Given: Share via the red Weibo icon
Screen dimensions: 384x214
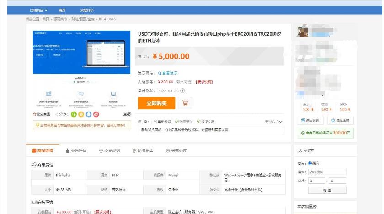Looking at the screenshot, I should click(96, 114).
